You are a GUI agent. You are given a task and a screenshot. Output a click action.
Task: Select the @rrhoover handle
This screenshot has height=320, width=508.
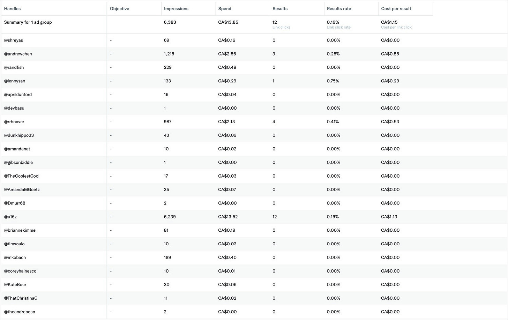(14, 122)
